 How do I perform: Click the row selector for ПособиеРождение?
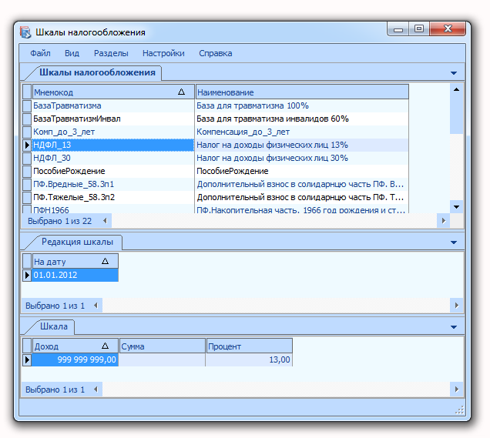pyautogui.click(x=27, y=172)
